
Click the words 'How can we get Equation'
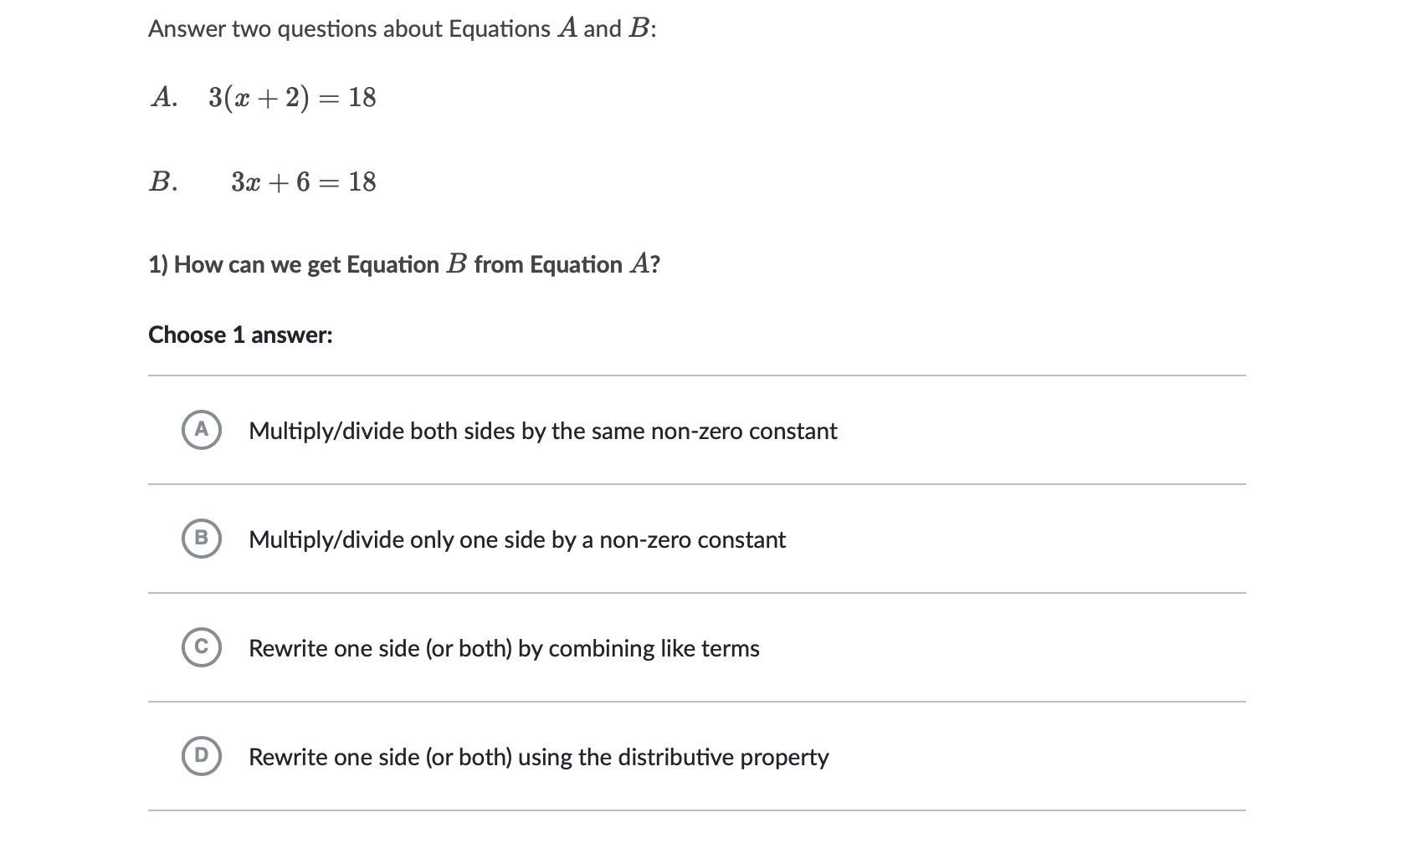(x=306, y=265)
